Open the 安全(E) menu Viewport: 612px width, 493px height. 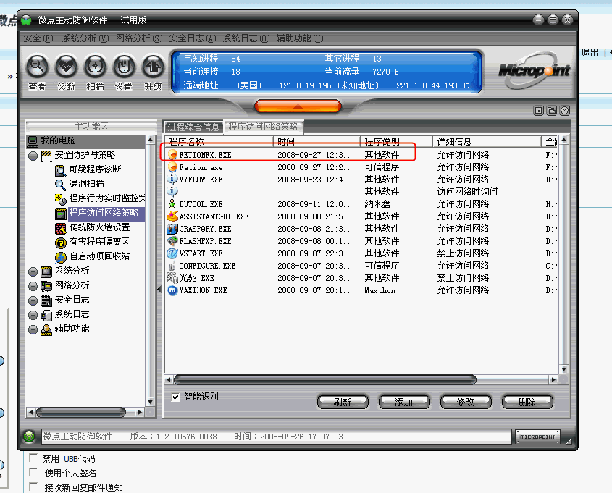38,38
